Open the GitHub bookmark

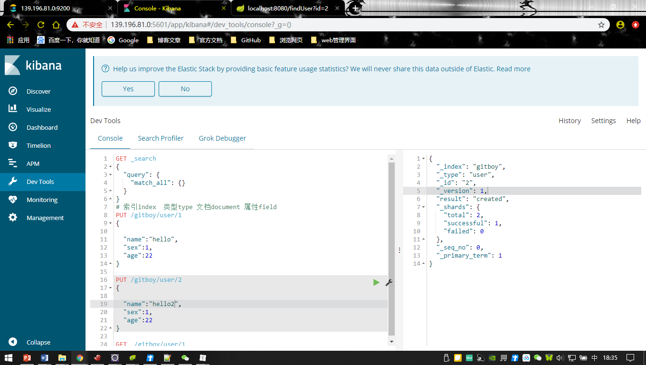point(246,40)
